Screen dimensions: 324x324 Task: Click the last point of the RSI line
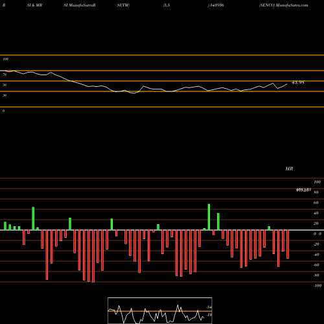(x=287, y=84)
